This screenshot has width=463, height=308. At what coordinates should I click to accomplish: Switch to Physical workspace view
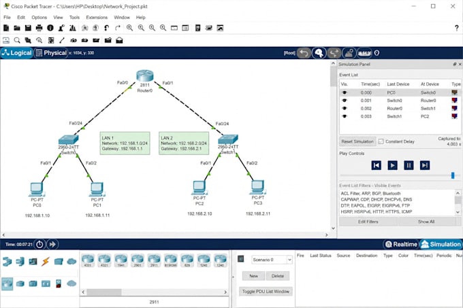click(x=51, y=53)
